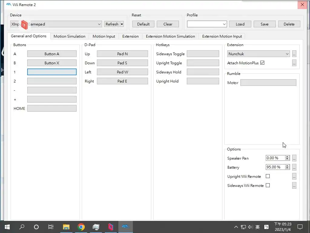The width and height of the screenshot is (310, 233).
Task: Remap D-Pad Right (Pad E)
Action: 122,81
